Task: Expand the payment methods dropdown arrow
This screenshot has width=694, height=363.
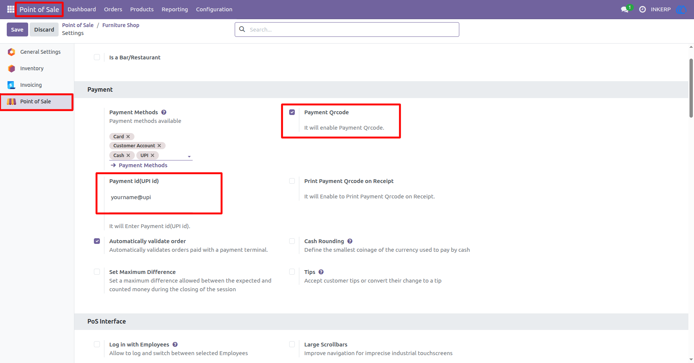Action: pos(189,156)
